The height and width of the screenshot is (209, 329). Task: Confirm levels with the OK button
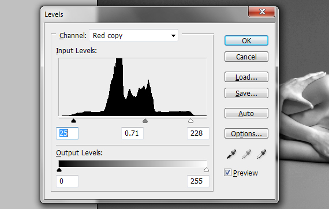[246, 40]
